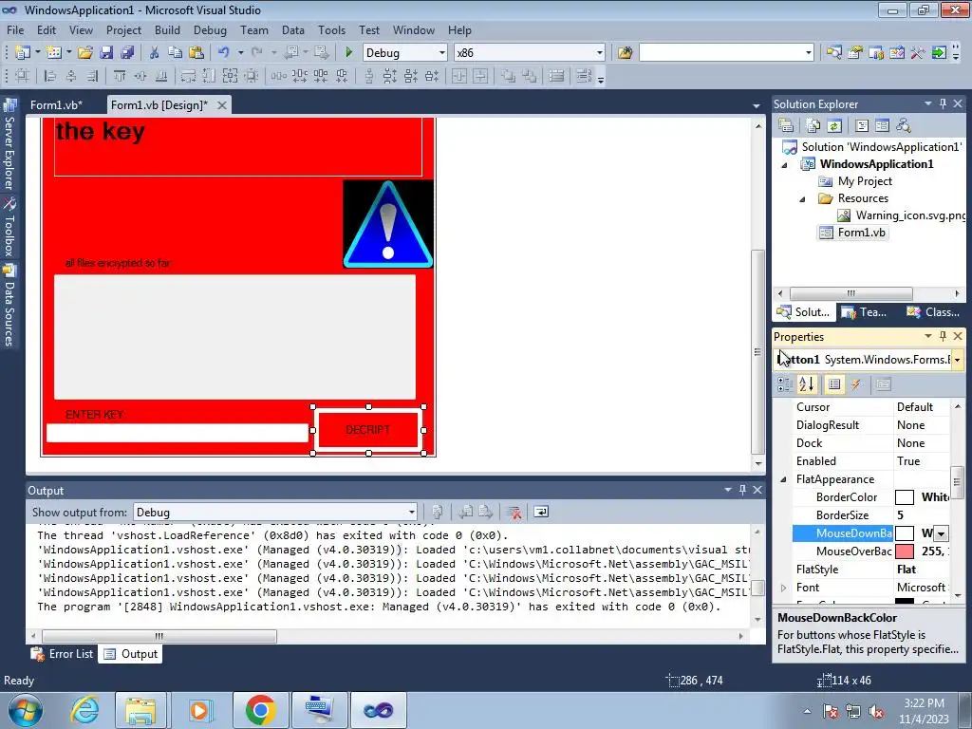Open the Windows Start menu
Viewport: 972px width, 729px height.
point(25,710)
